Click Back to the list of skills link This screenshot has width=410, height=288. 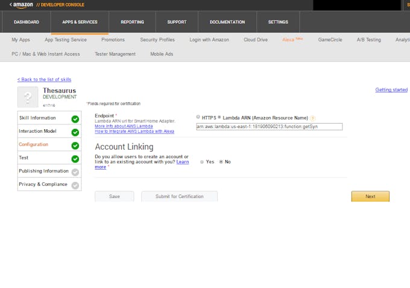pos(44,79)
